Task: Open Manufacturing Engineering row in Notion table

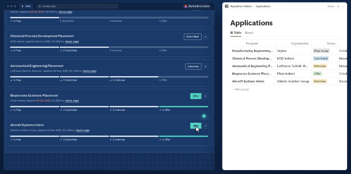Action: point(252,51)
